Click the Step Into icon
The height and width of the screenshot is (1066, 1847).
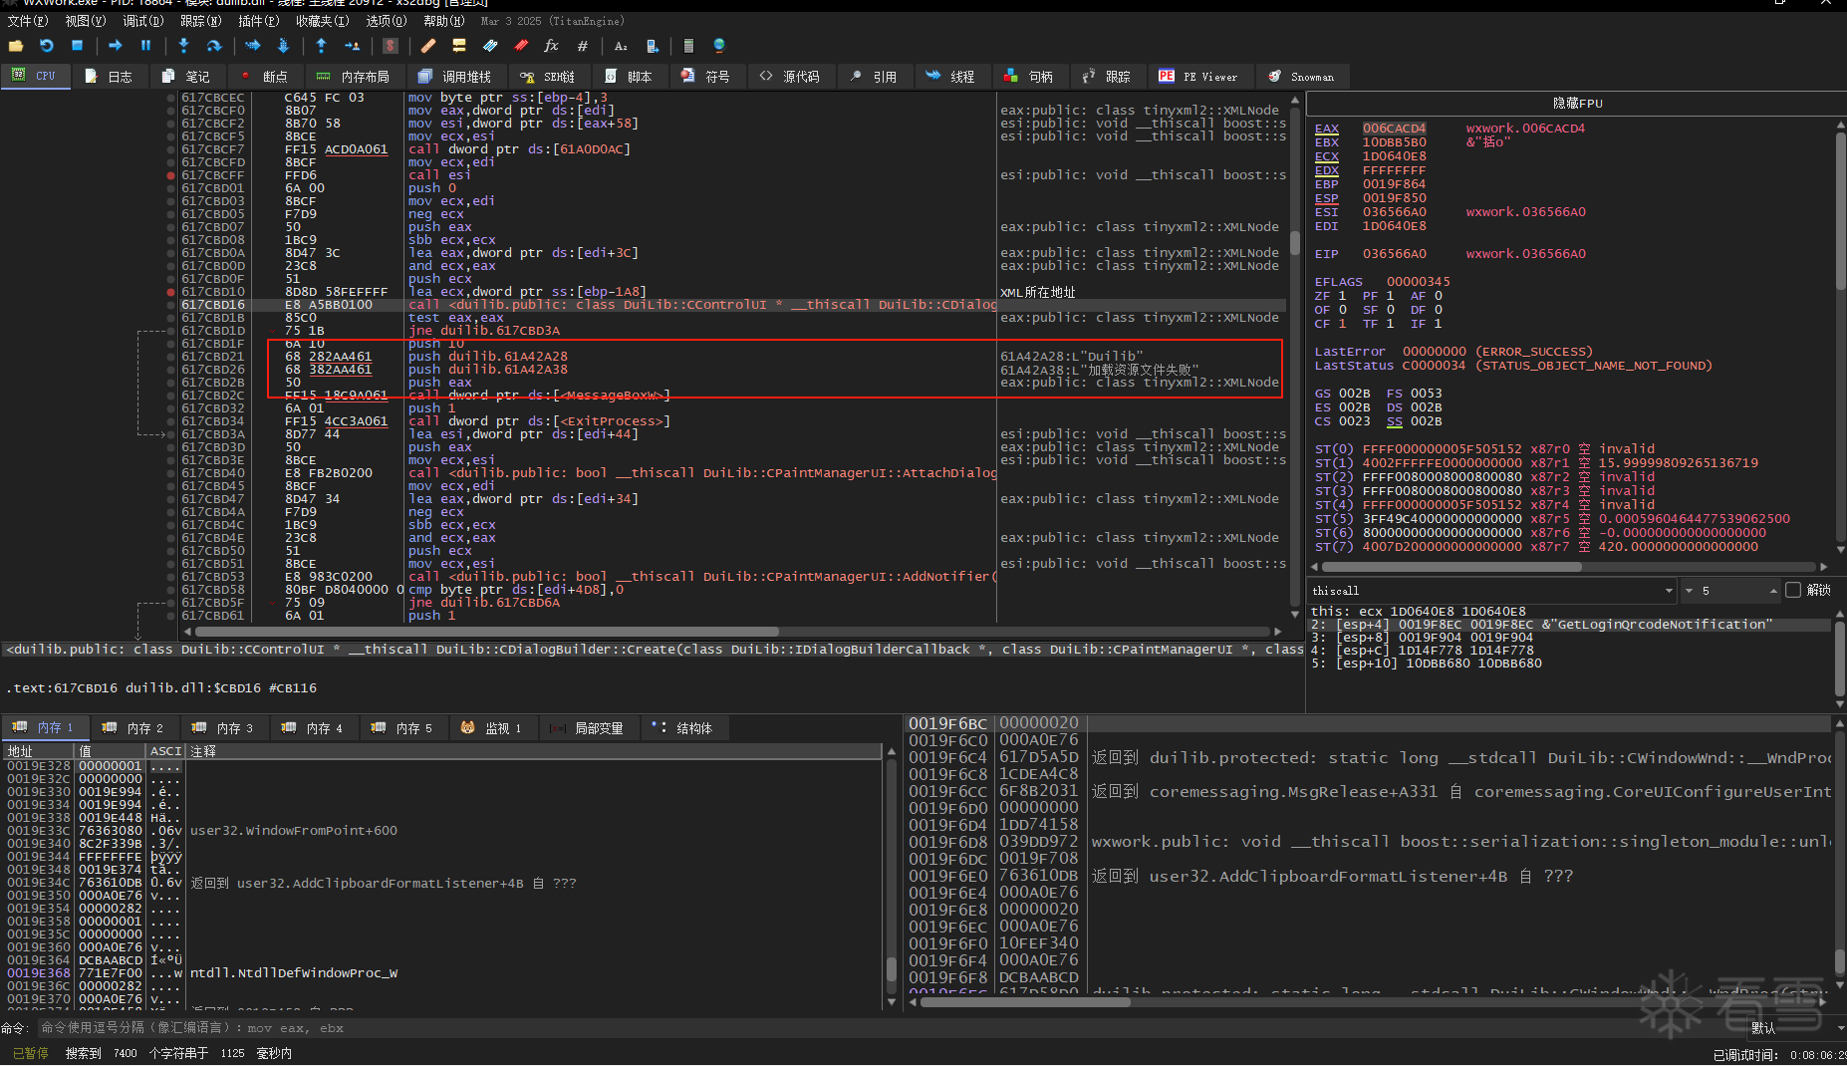183,46
